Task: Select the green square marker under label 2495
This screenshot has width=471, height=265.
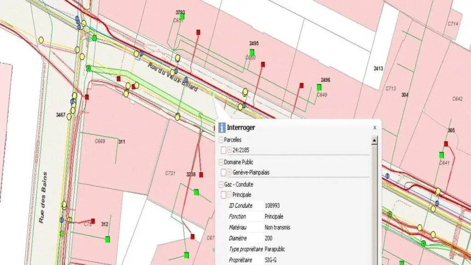Action: [x=252, y=53]
